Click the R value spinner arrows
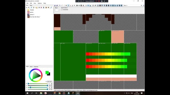The width and height of the screenshot is (170, 95). click(x=52, y=84)
